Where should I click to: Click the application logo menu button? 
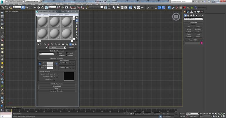coord(2,2)
